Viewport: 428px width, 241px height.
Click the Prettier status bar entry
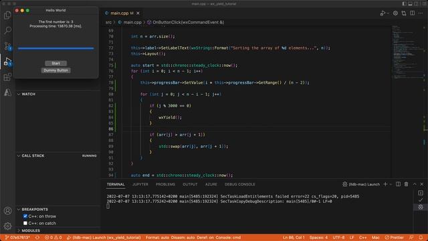(x=394, y=238)
